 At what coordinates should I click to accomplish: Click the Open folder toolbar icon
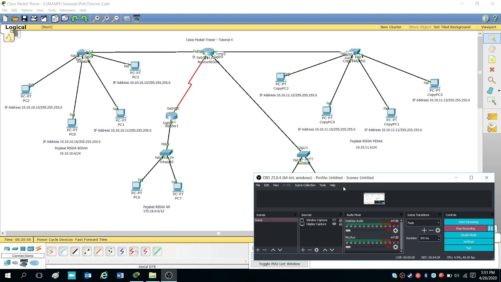click(x=15, y=18)
